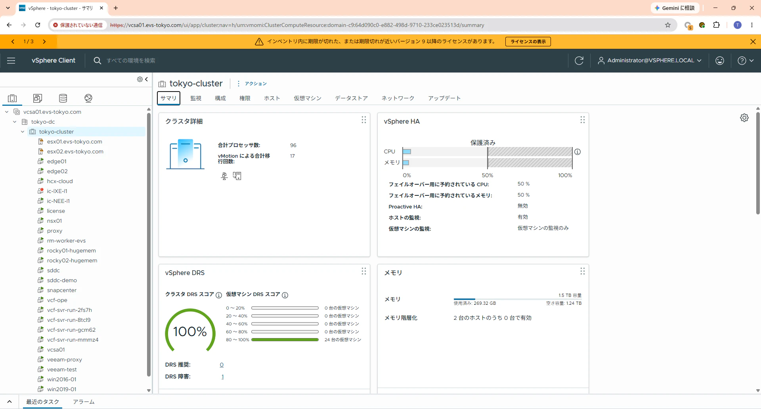Click the ライセンスの表示 button

(x=528, y=42)
